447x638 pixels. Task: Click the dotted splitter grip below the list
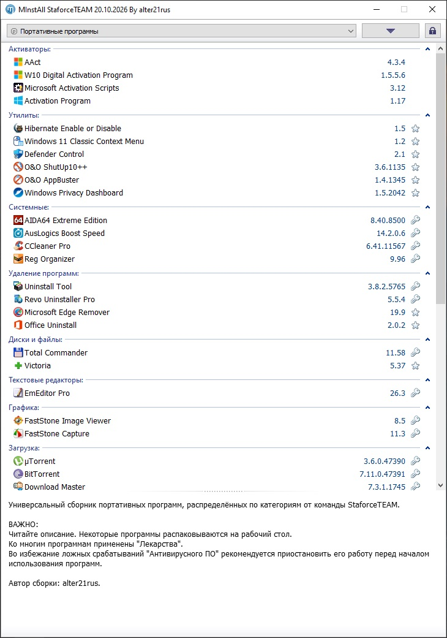(x=222, y=491)
